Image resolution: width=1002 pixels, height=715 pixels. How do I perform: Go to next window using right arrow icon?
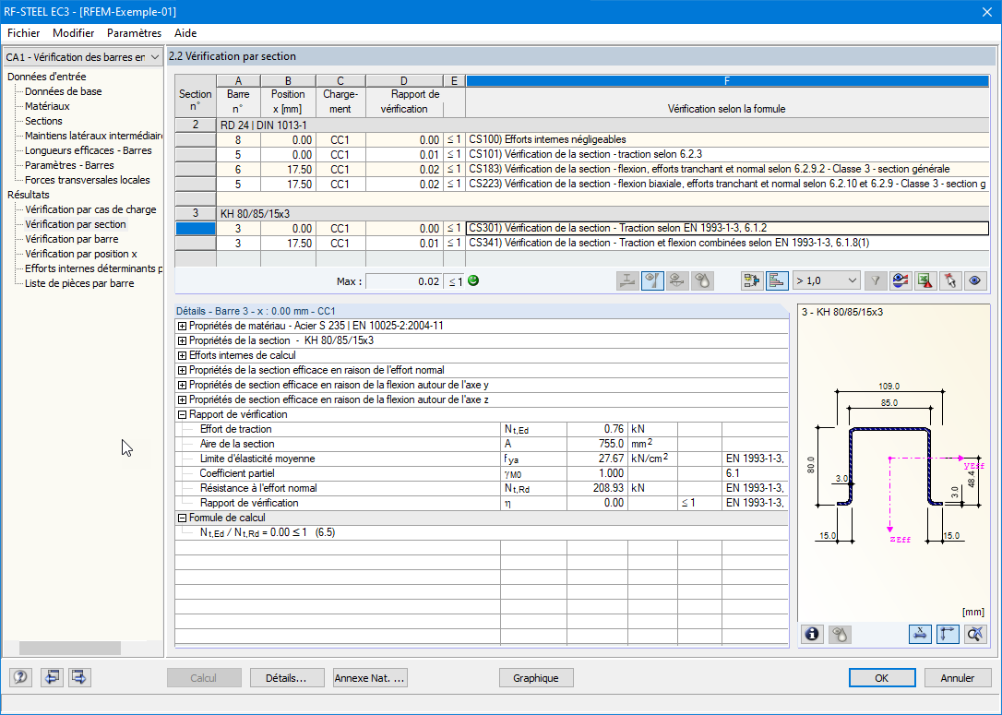79,678
